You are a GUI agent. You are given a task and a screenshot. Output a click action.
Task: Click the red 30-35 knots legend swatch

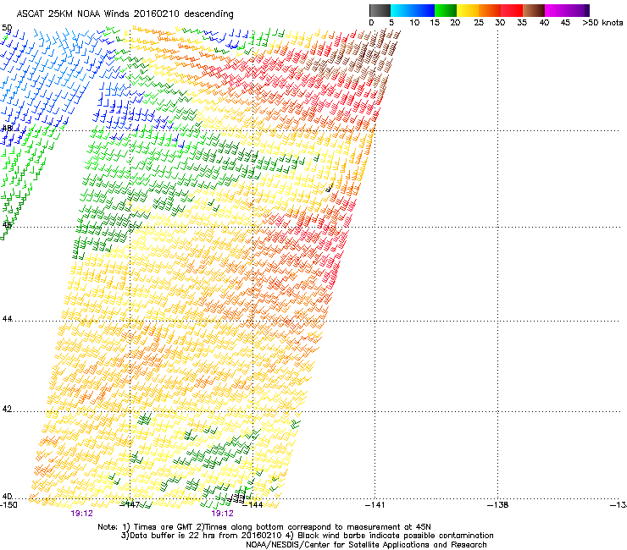tap(512, 10)
